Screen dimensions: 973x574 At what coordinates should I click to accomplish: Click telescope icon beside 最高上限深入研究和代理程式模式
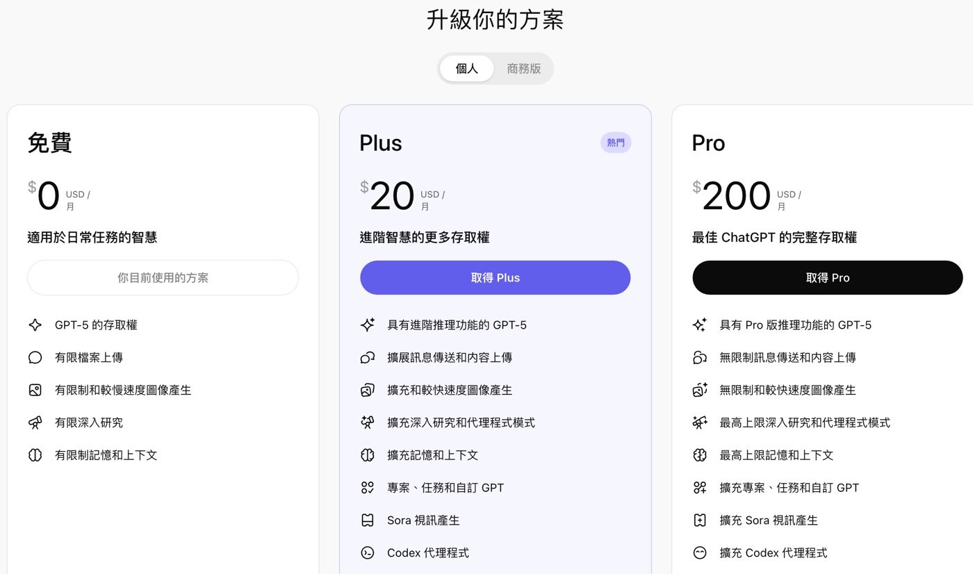700,423
